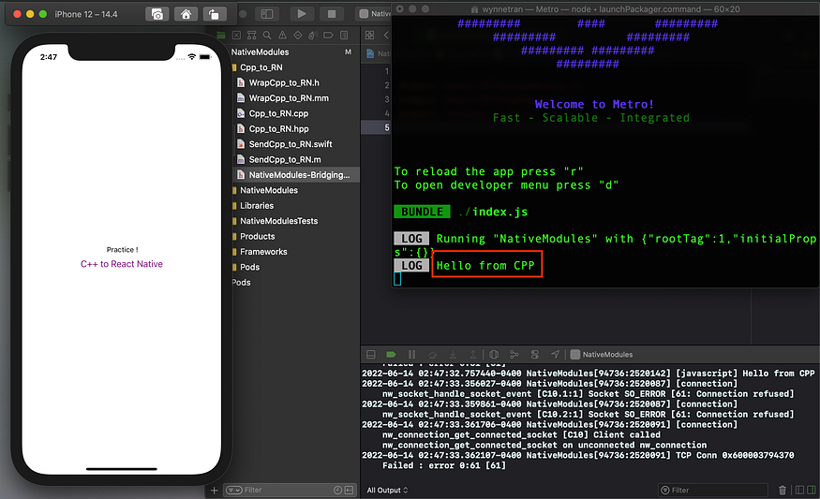Screen dimensions: 820x499
Task: Toggle the console pane button
Action: pyautogui.click(x=812, y=491)
